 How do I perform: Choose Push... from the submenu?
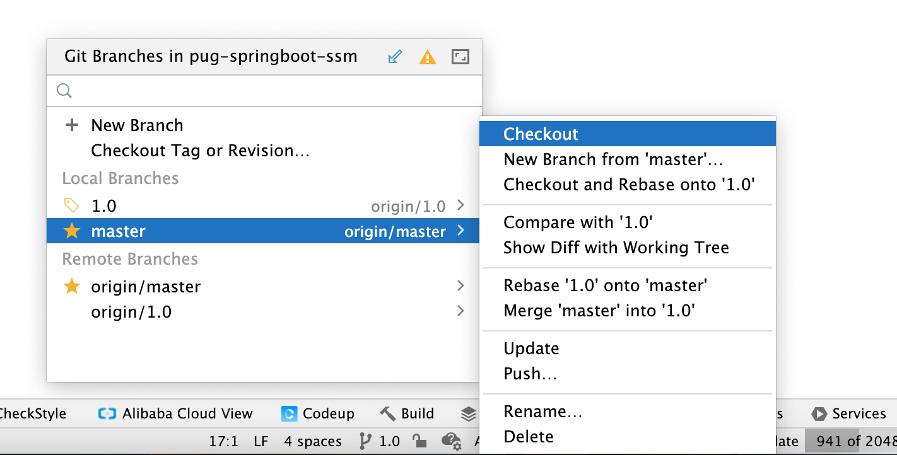click(628, 373)
